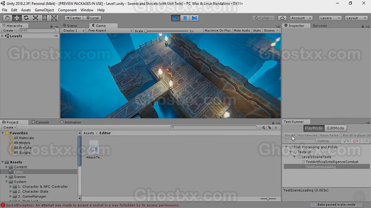Select the combined Transform tool
The image size is (371, 208).
54,18
